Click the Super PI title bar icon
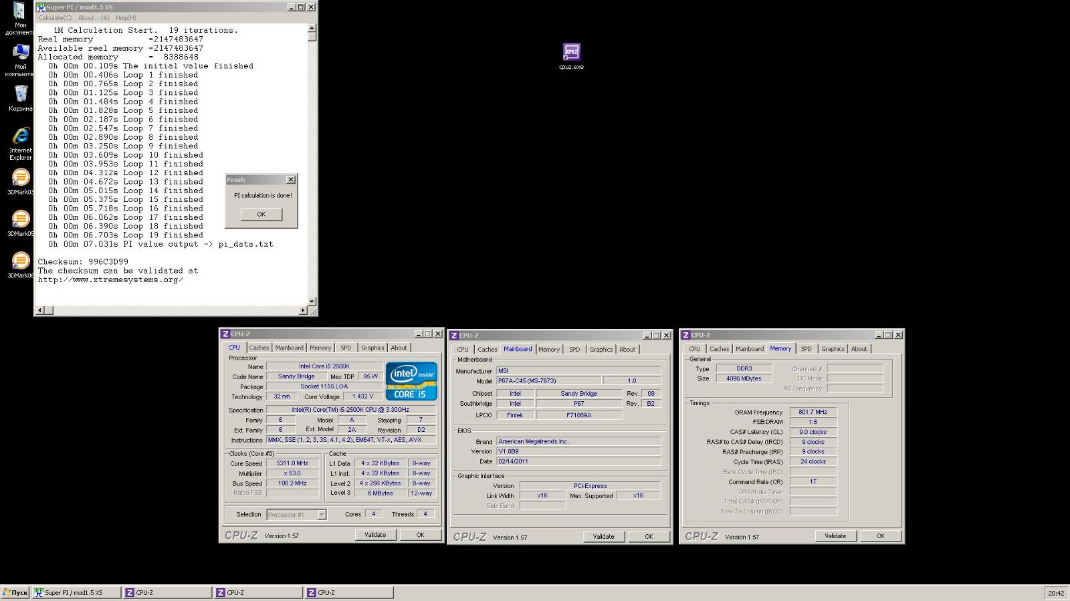The height and width of the screenshot is (601, 1070). 40,7
